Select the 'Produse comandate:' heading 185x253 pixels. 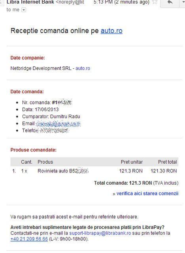pos(33,150)
